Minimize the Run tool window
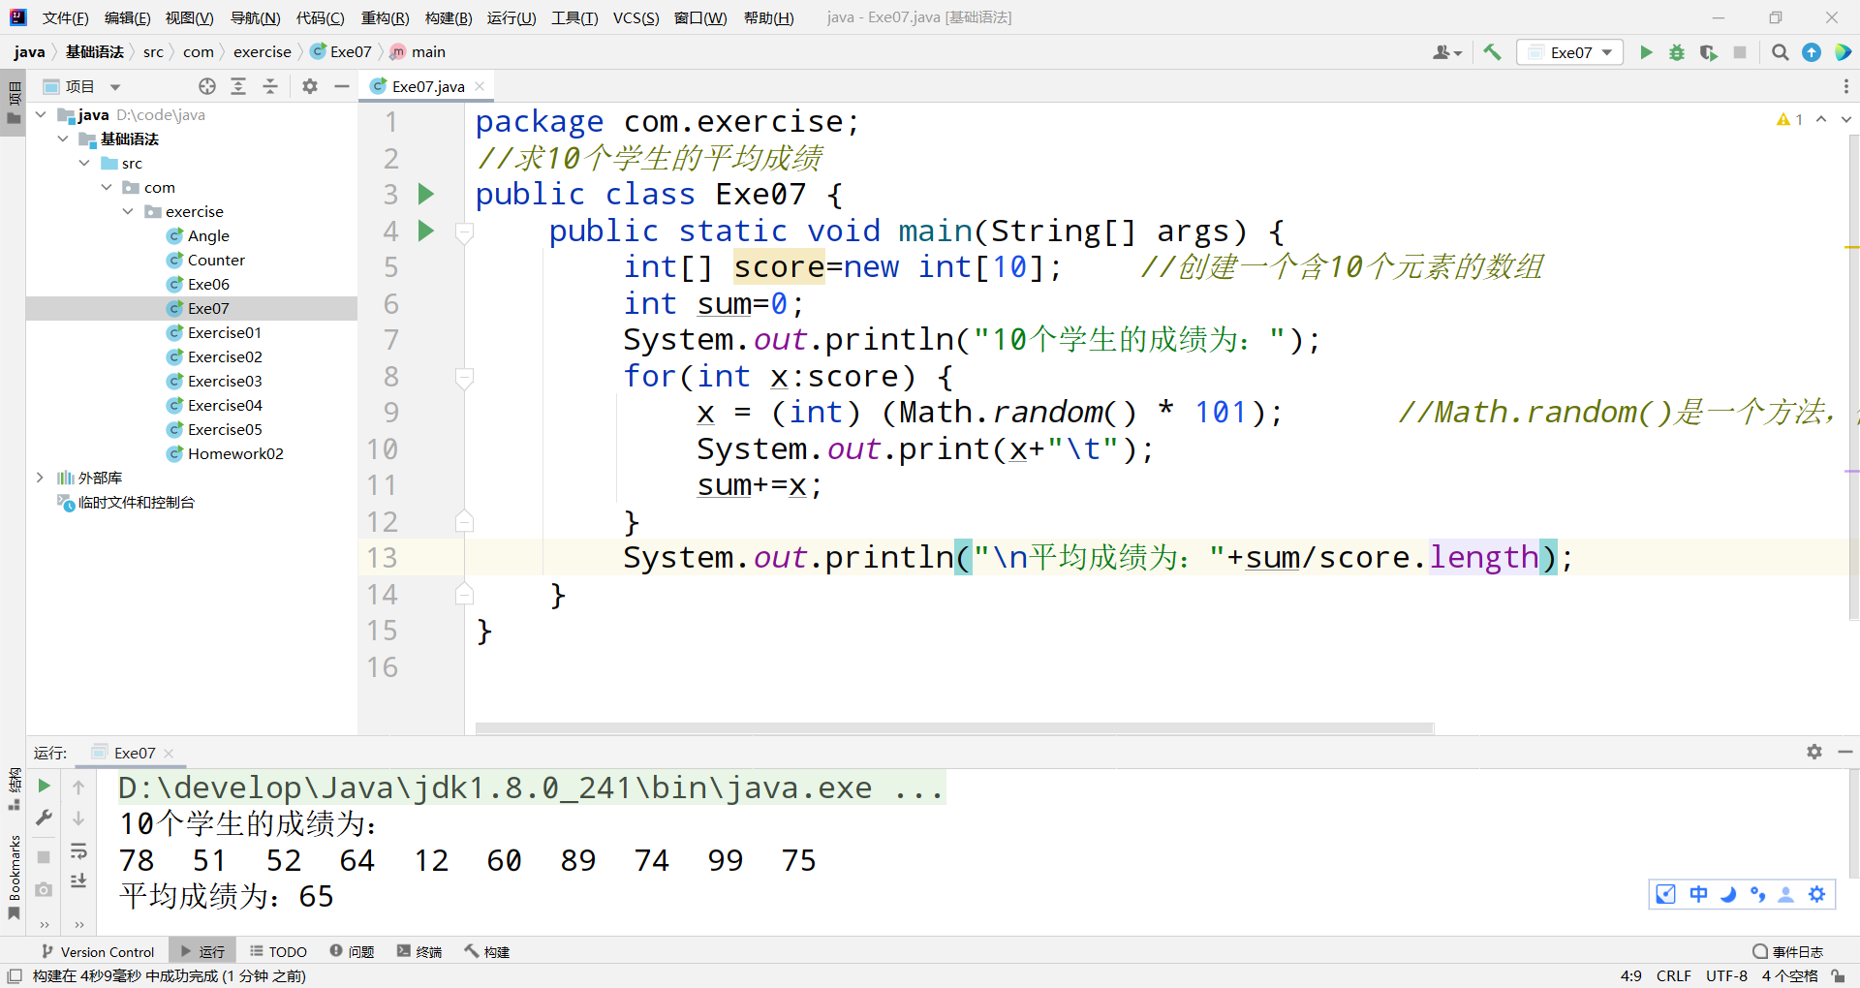Image resolution: width=1860 pixels, height=988 pixels. [1845, 752]
